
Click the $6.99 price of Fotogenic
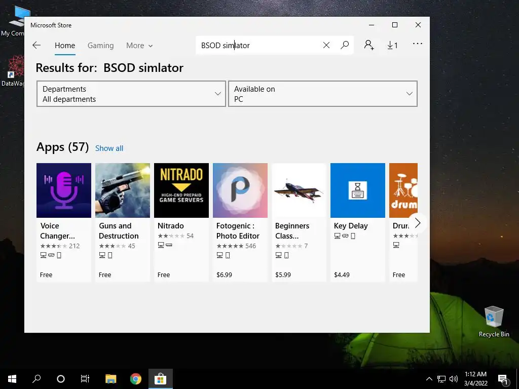click(x=224, y=275)
